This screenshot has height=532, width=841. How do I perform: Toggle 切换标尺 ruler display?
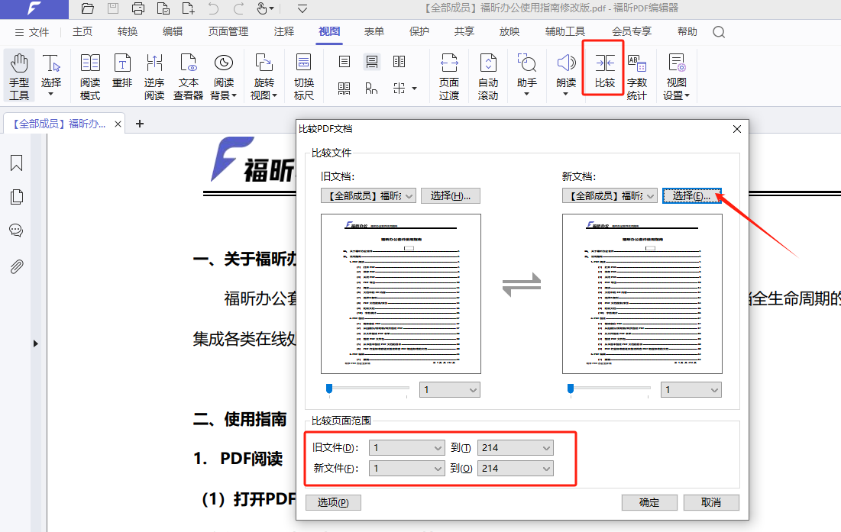303,76
